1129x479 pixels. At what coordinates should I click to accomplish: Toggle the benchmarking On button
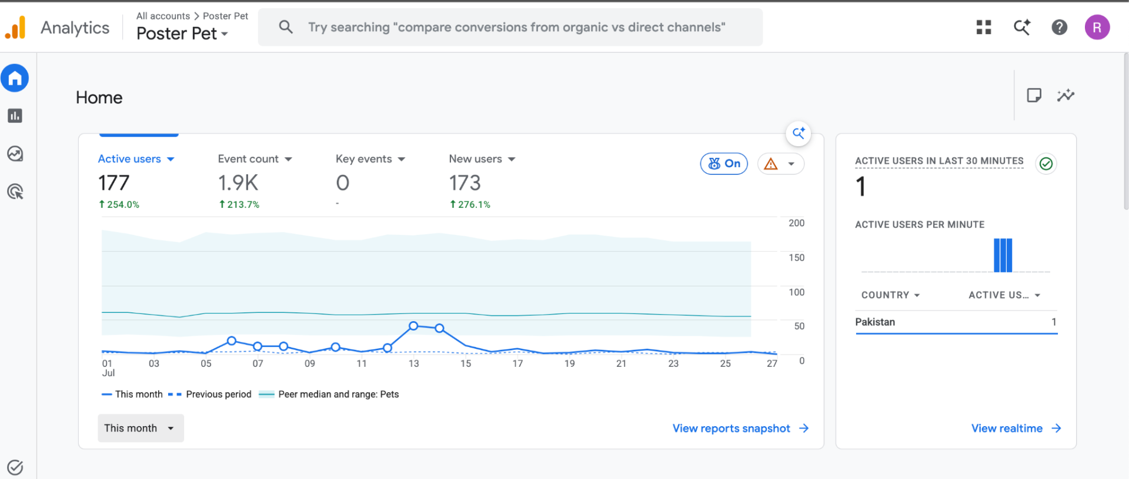point(724,164)
